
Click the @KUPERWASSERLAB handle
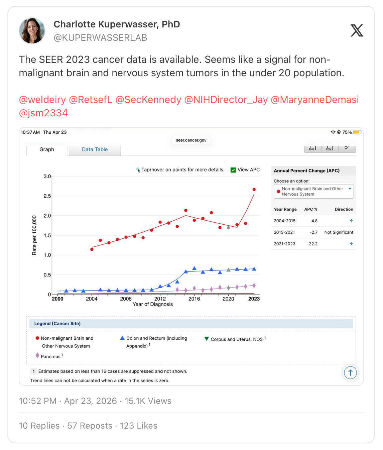(x=100, y=38)
